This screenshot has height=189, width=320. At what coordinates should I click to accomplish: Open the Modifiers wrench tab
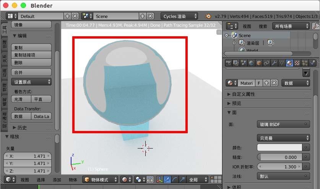(274, 63)
